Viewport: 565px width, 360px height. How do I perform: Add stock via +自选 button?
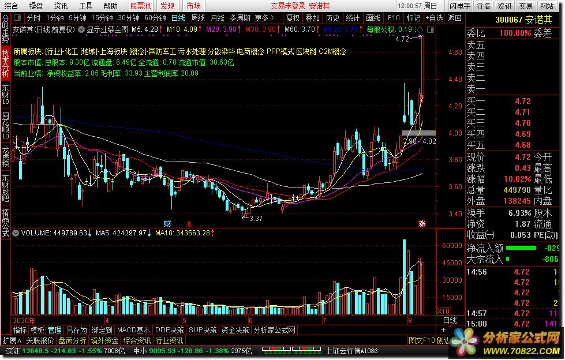(x=434, y=18)
